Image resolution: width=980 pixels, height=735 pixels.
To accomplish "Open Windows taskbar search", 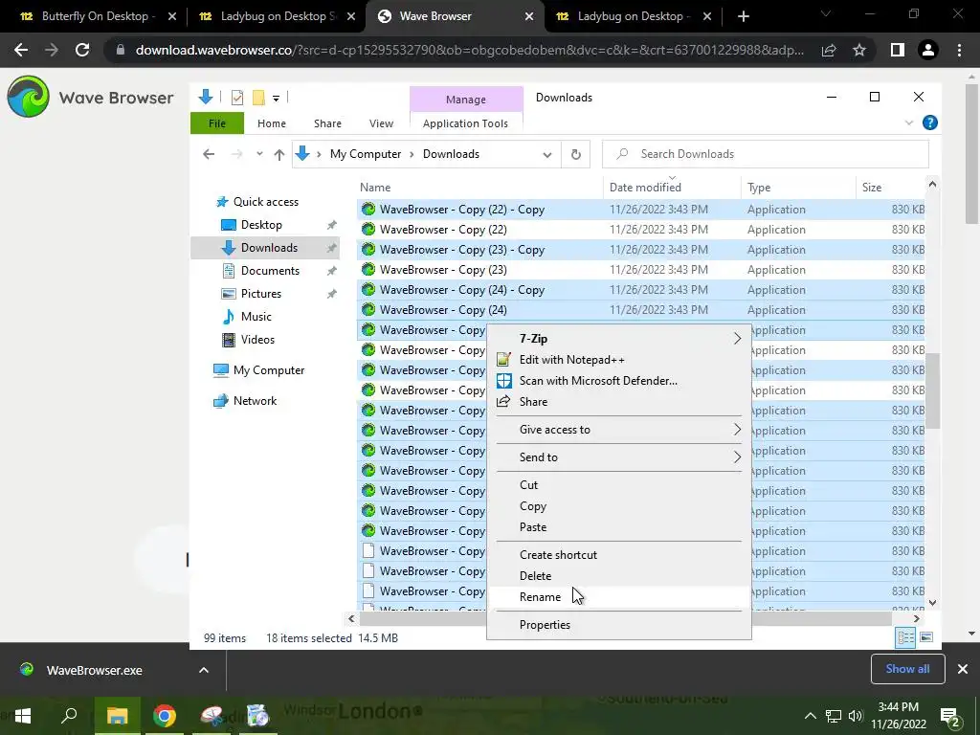I will point(69,716).
